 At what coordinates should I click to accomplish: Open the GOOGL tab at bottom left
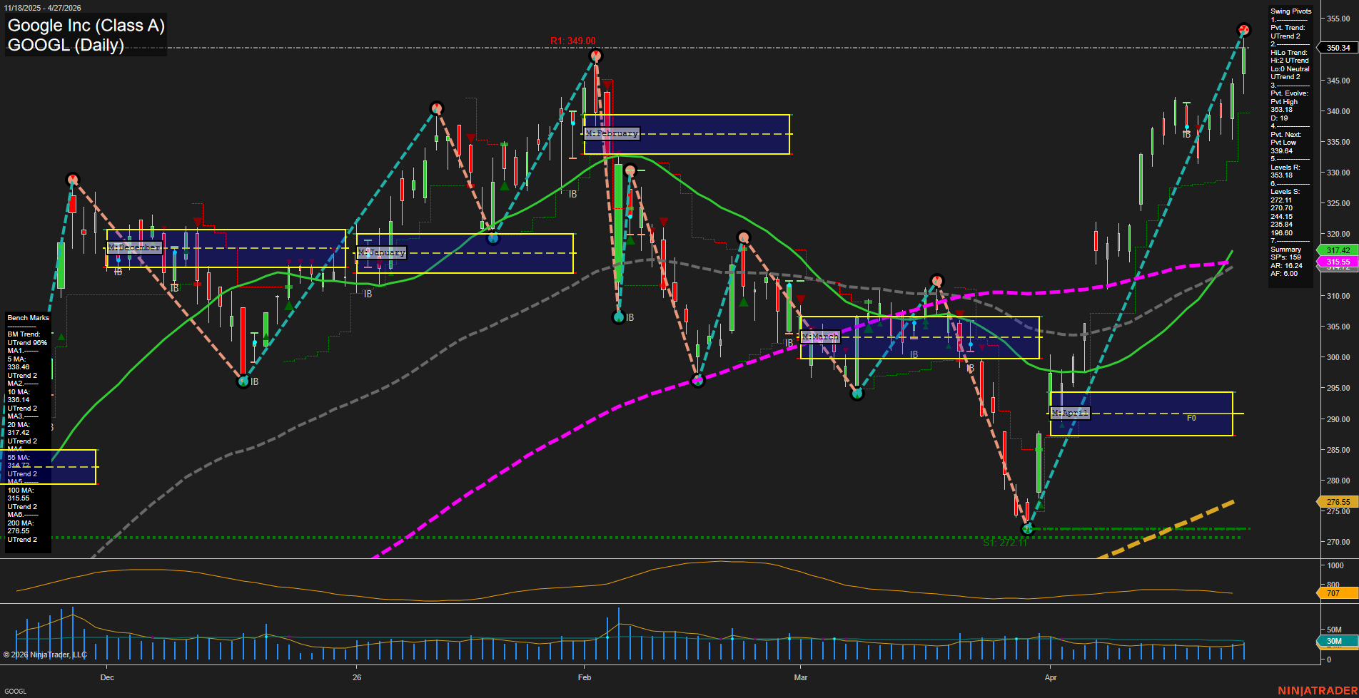[15, 691]
